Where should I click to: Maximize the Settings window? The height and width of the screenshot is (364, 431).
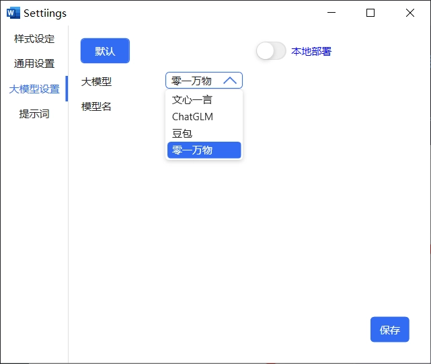tap(370, 13)
